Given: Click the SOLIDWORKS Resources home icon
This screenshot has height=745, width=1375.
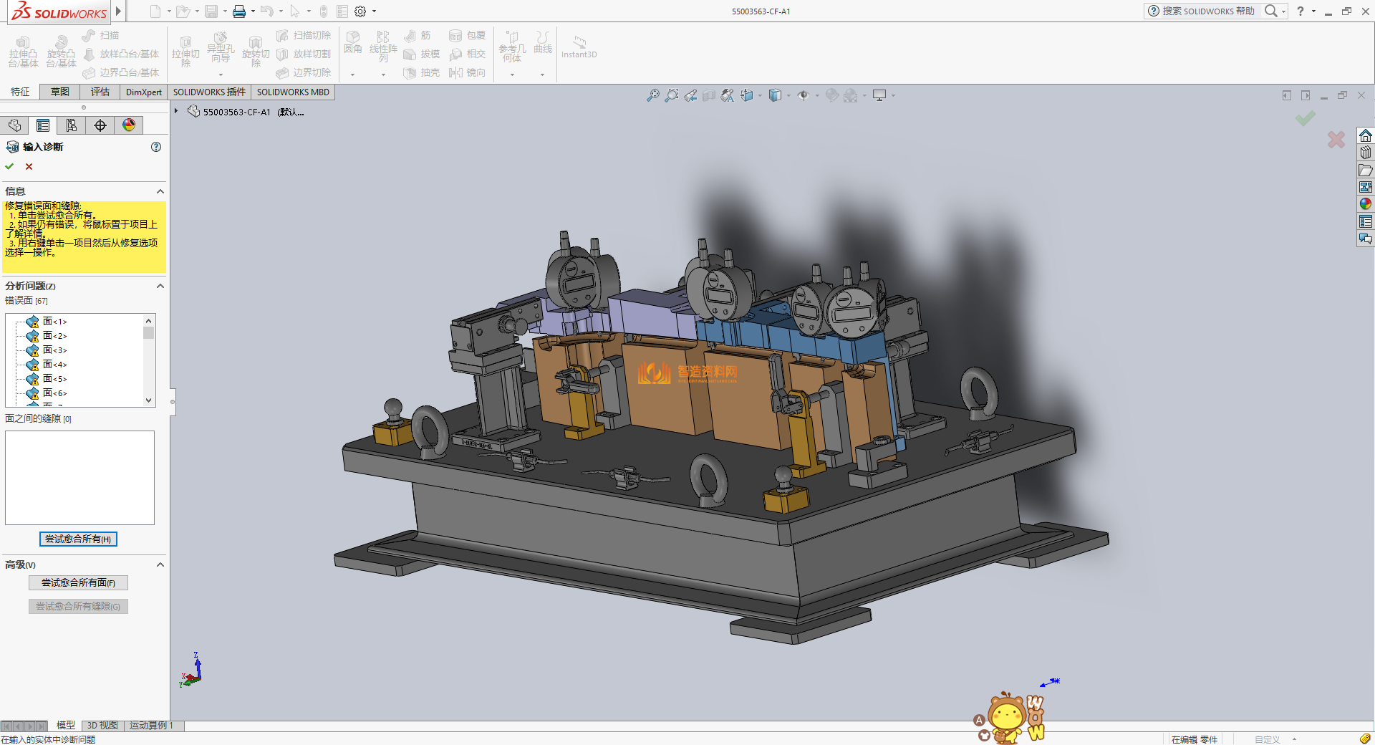Looking at the screenshot, I should 1366,136.
